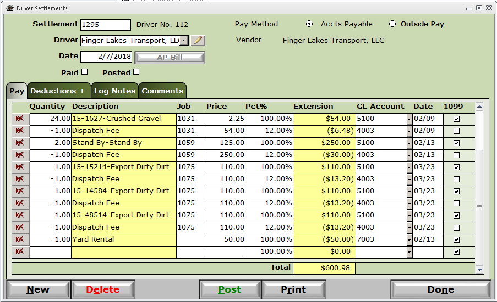Expand GL Account dropdown for 7003 row
The image size is (497, 302).
[409, 240]
